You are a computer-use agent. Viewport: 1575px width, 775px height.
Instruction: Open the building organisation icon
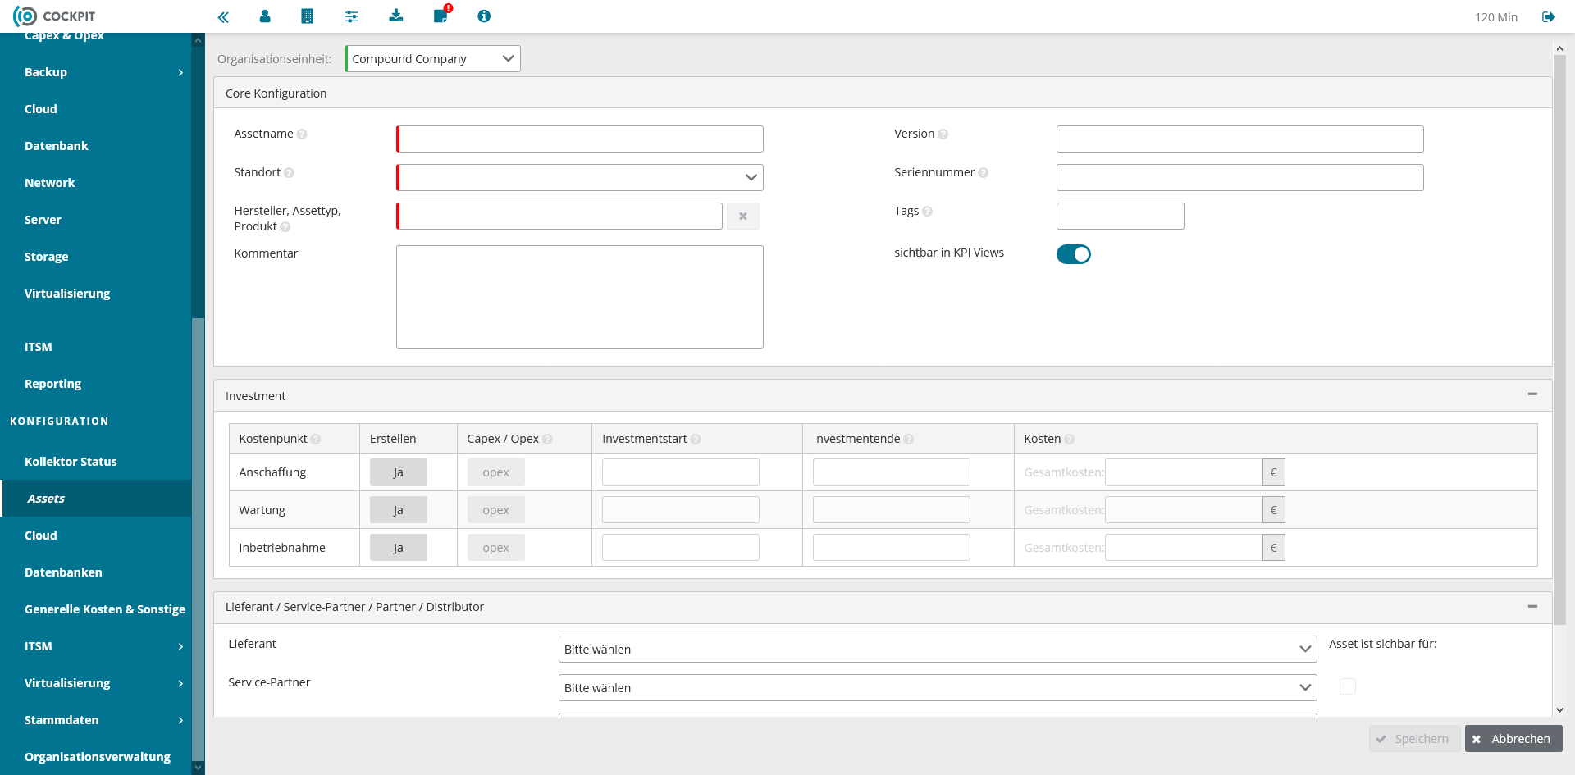[308, 16]
